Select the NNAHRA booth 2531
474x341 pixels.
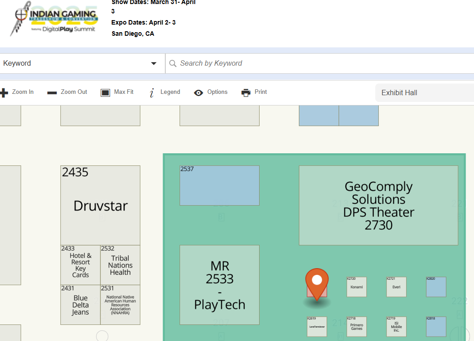tap(120, 305)
